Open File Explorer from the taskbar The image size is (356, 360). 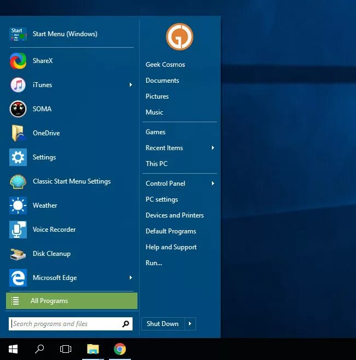click(93, 349)
